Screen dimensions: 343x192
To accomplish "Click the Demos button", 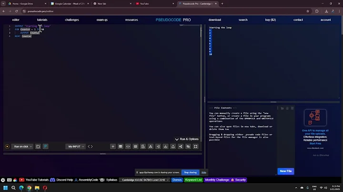I will click(x=177, y=180).
